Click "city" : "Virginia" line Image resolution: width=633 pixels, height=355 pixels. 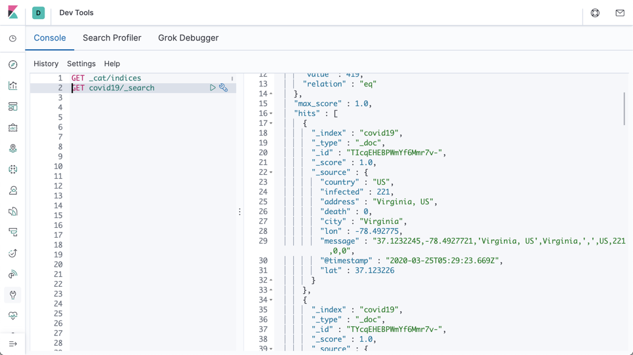click(363, 221)
